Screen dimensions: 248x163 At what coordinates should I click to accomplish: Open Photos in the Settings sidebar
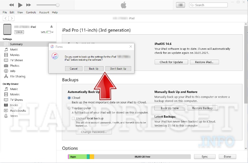click(x=14, y=66)
